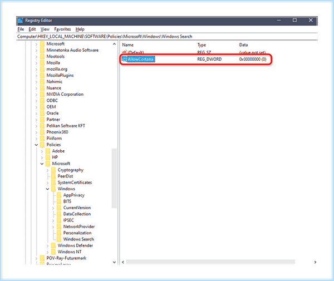Screen dimensions: 334x281
Task: Select the mozilla.org folder icon
Action: click(42, 69)
